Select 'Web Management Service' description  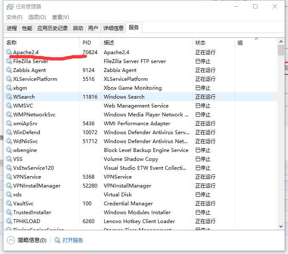[x=136, y=106]
